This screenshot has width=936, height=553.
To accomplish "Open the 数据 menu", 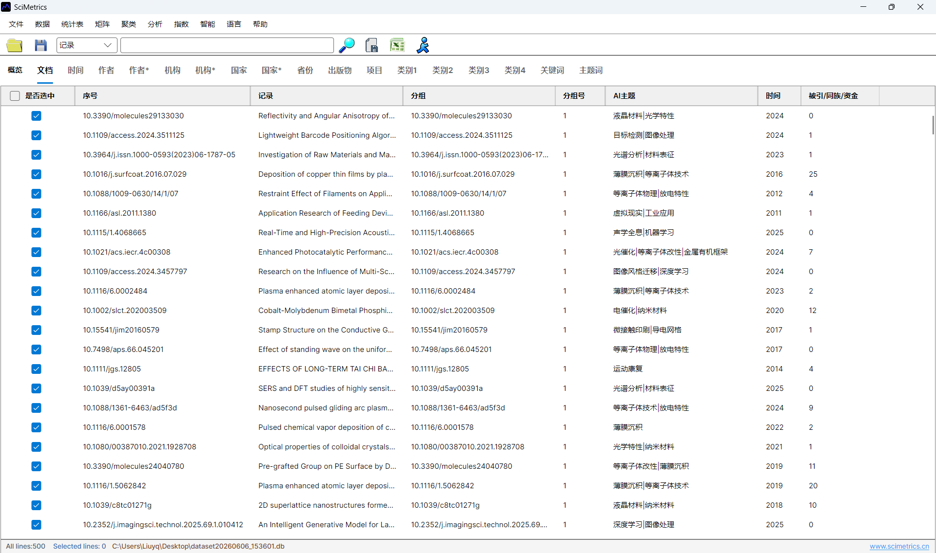I will [x=42, y=24].
